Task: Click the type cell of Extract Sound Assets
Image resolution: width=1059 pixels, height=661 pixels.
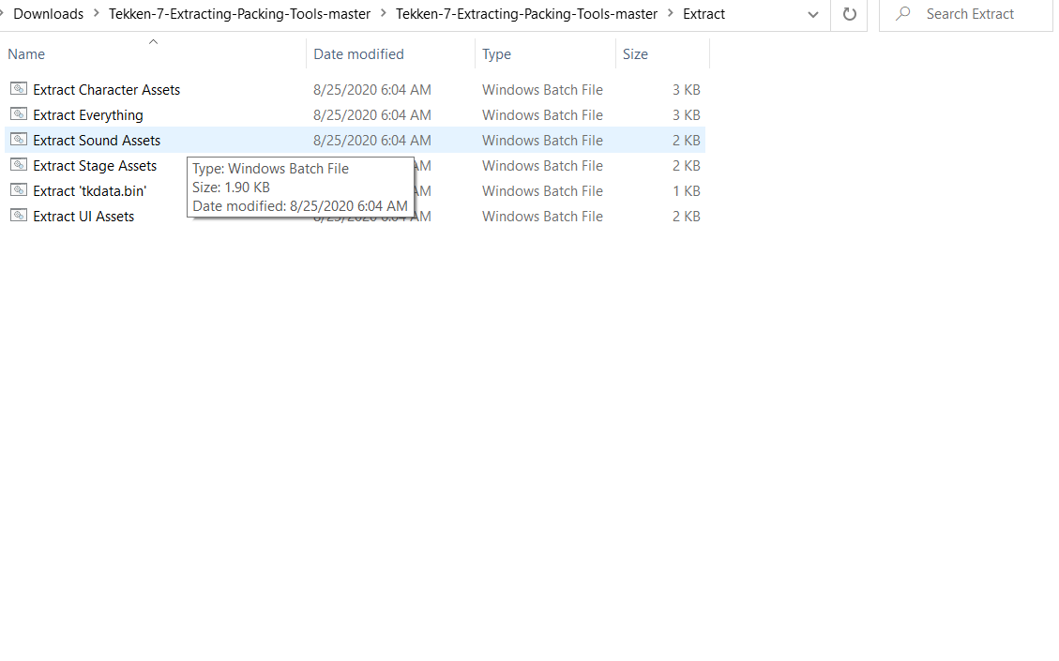Action: pos(542,141)
